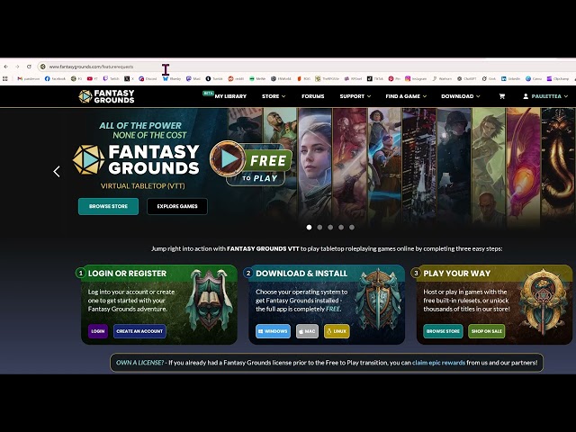Screen dimensions: 576x432
Task: Open the Twitch bookmark
Action: coord(111,78)
